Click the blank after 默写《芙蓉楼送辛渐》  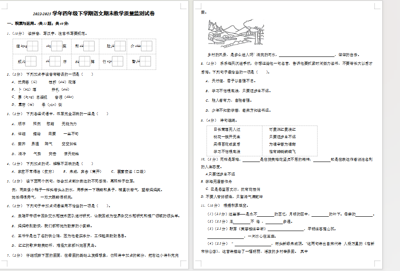coord(285,229)
